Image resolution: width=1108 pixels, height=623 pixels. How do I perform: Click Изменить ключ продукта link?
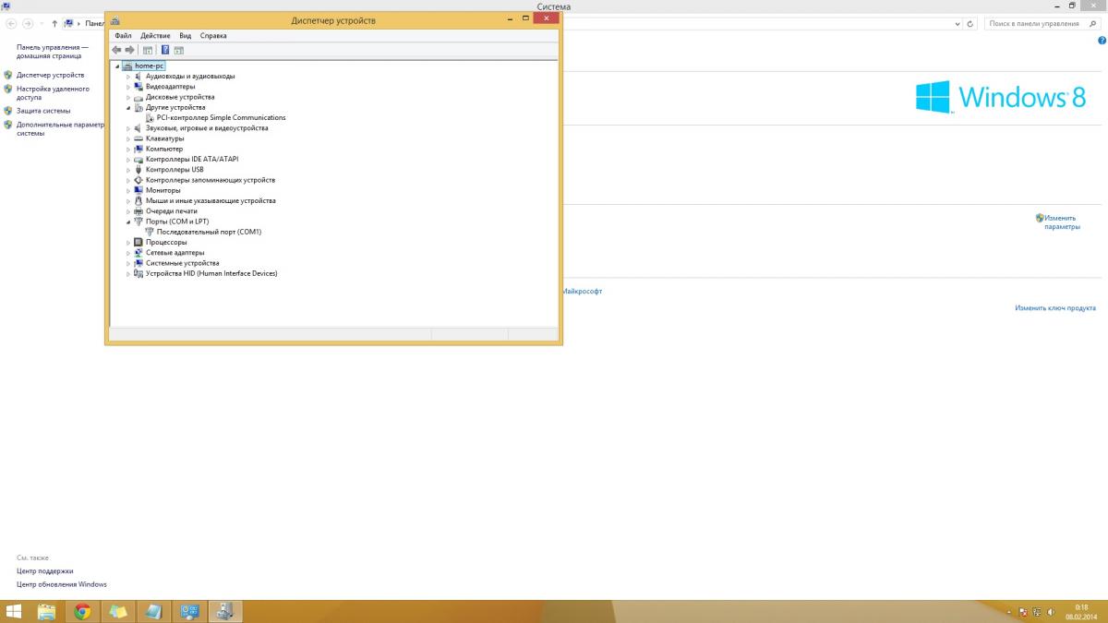click(x=1055, y=308)
